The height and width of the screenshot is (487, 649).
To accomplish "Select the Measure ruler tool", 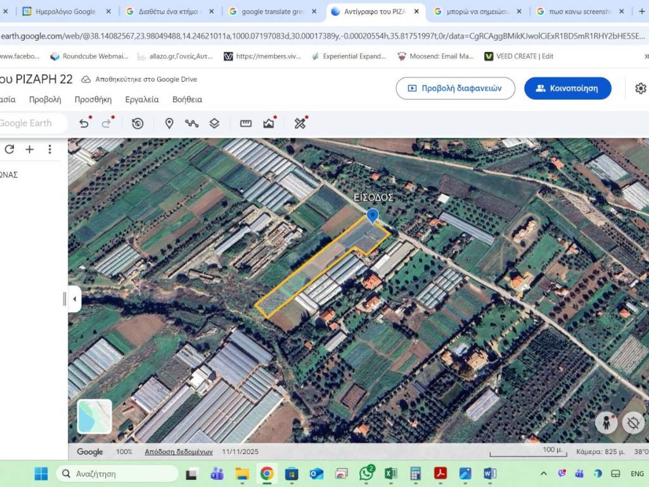I will pyautogui.click(x=246, y=123).
